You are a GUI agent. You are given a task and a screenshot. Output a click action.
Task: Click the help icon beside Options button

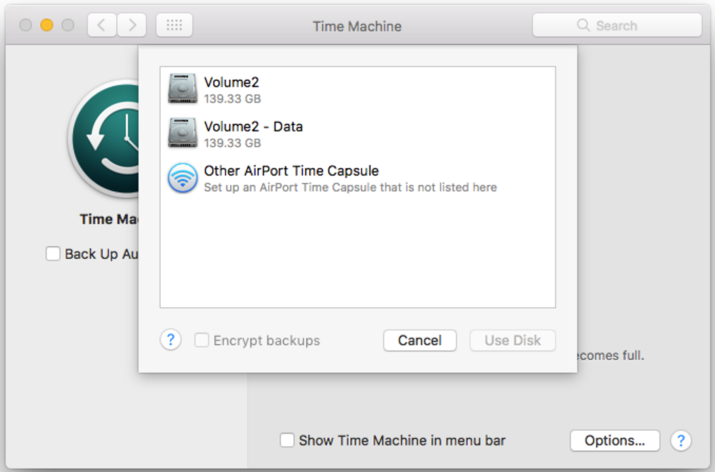tap(681, 440)
